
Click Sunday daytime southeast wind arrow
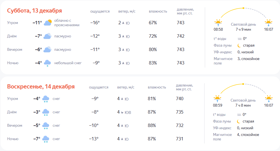(122, 112)
